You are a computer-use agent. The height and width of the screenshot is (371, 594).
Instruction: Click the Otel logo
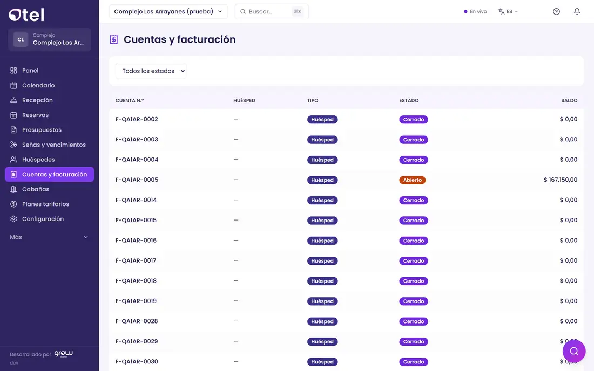[26, 15]
